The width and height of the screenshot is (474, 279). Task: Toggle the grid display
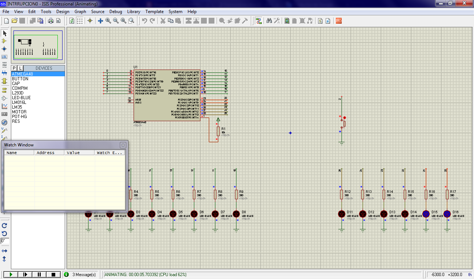(80, 21)
